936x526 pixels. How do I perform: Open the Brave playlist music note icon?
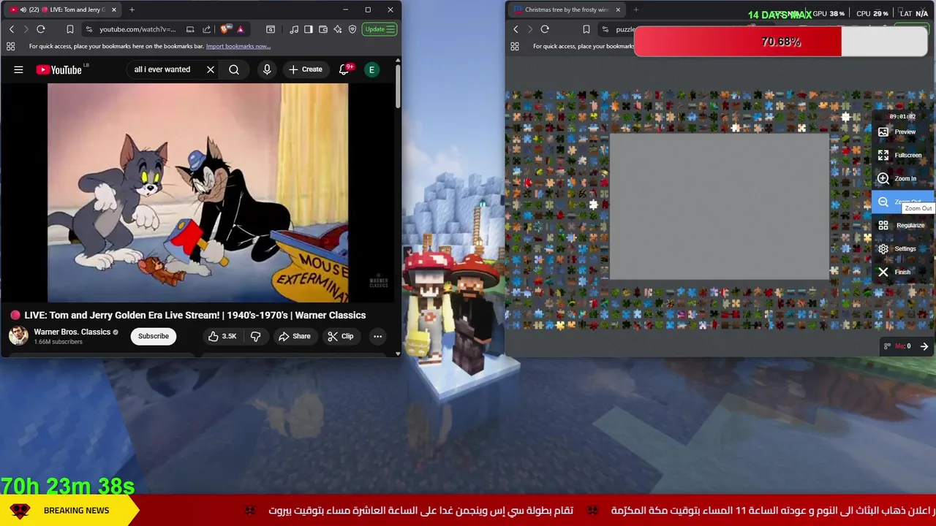[x=294, y=29]
